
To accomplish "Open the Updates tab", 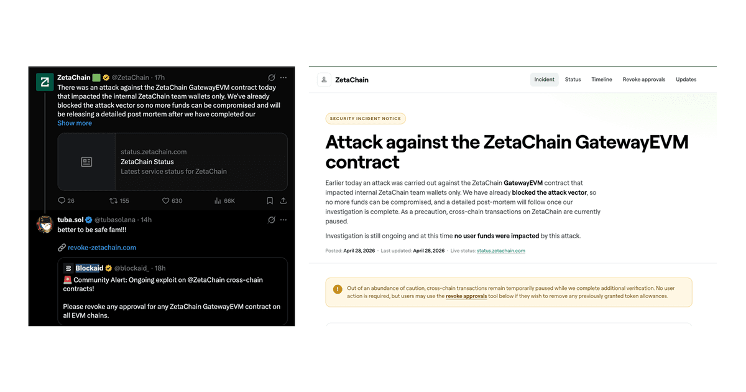I will click(686, 80).
